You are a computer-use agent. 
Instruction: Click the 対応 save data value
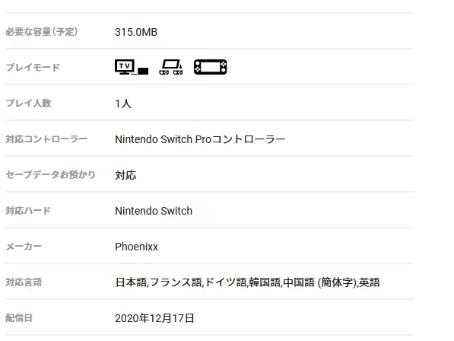pos(125,175)
